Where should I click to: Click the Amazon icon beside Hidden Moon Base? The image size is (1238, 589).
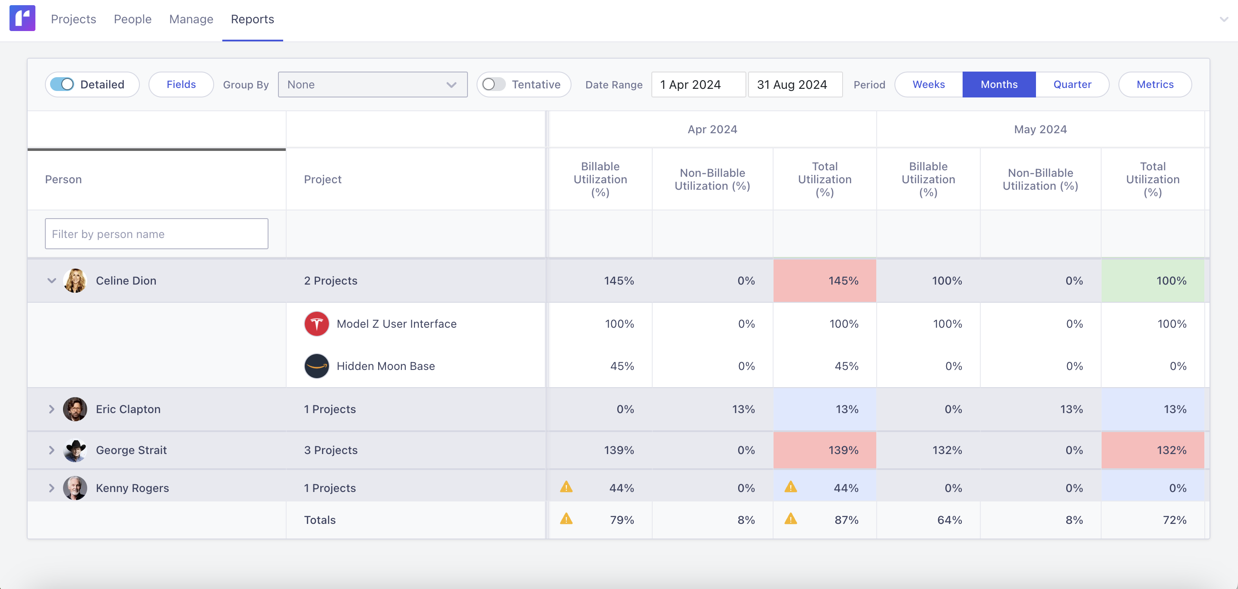click(316, 366)
